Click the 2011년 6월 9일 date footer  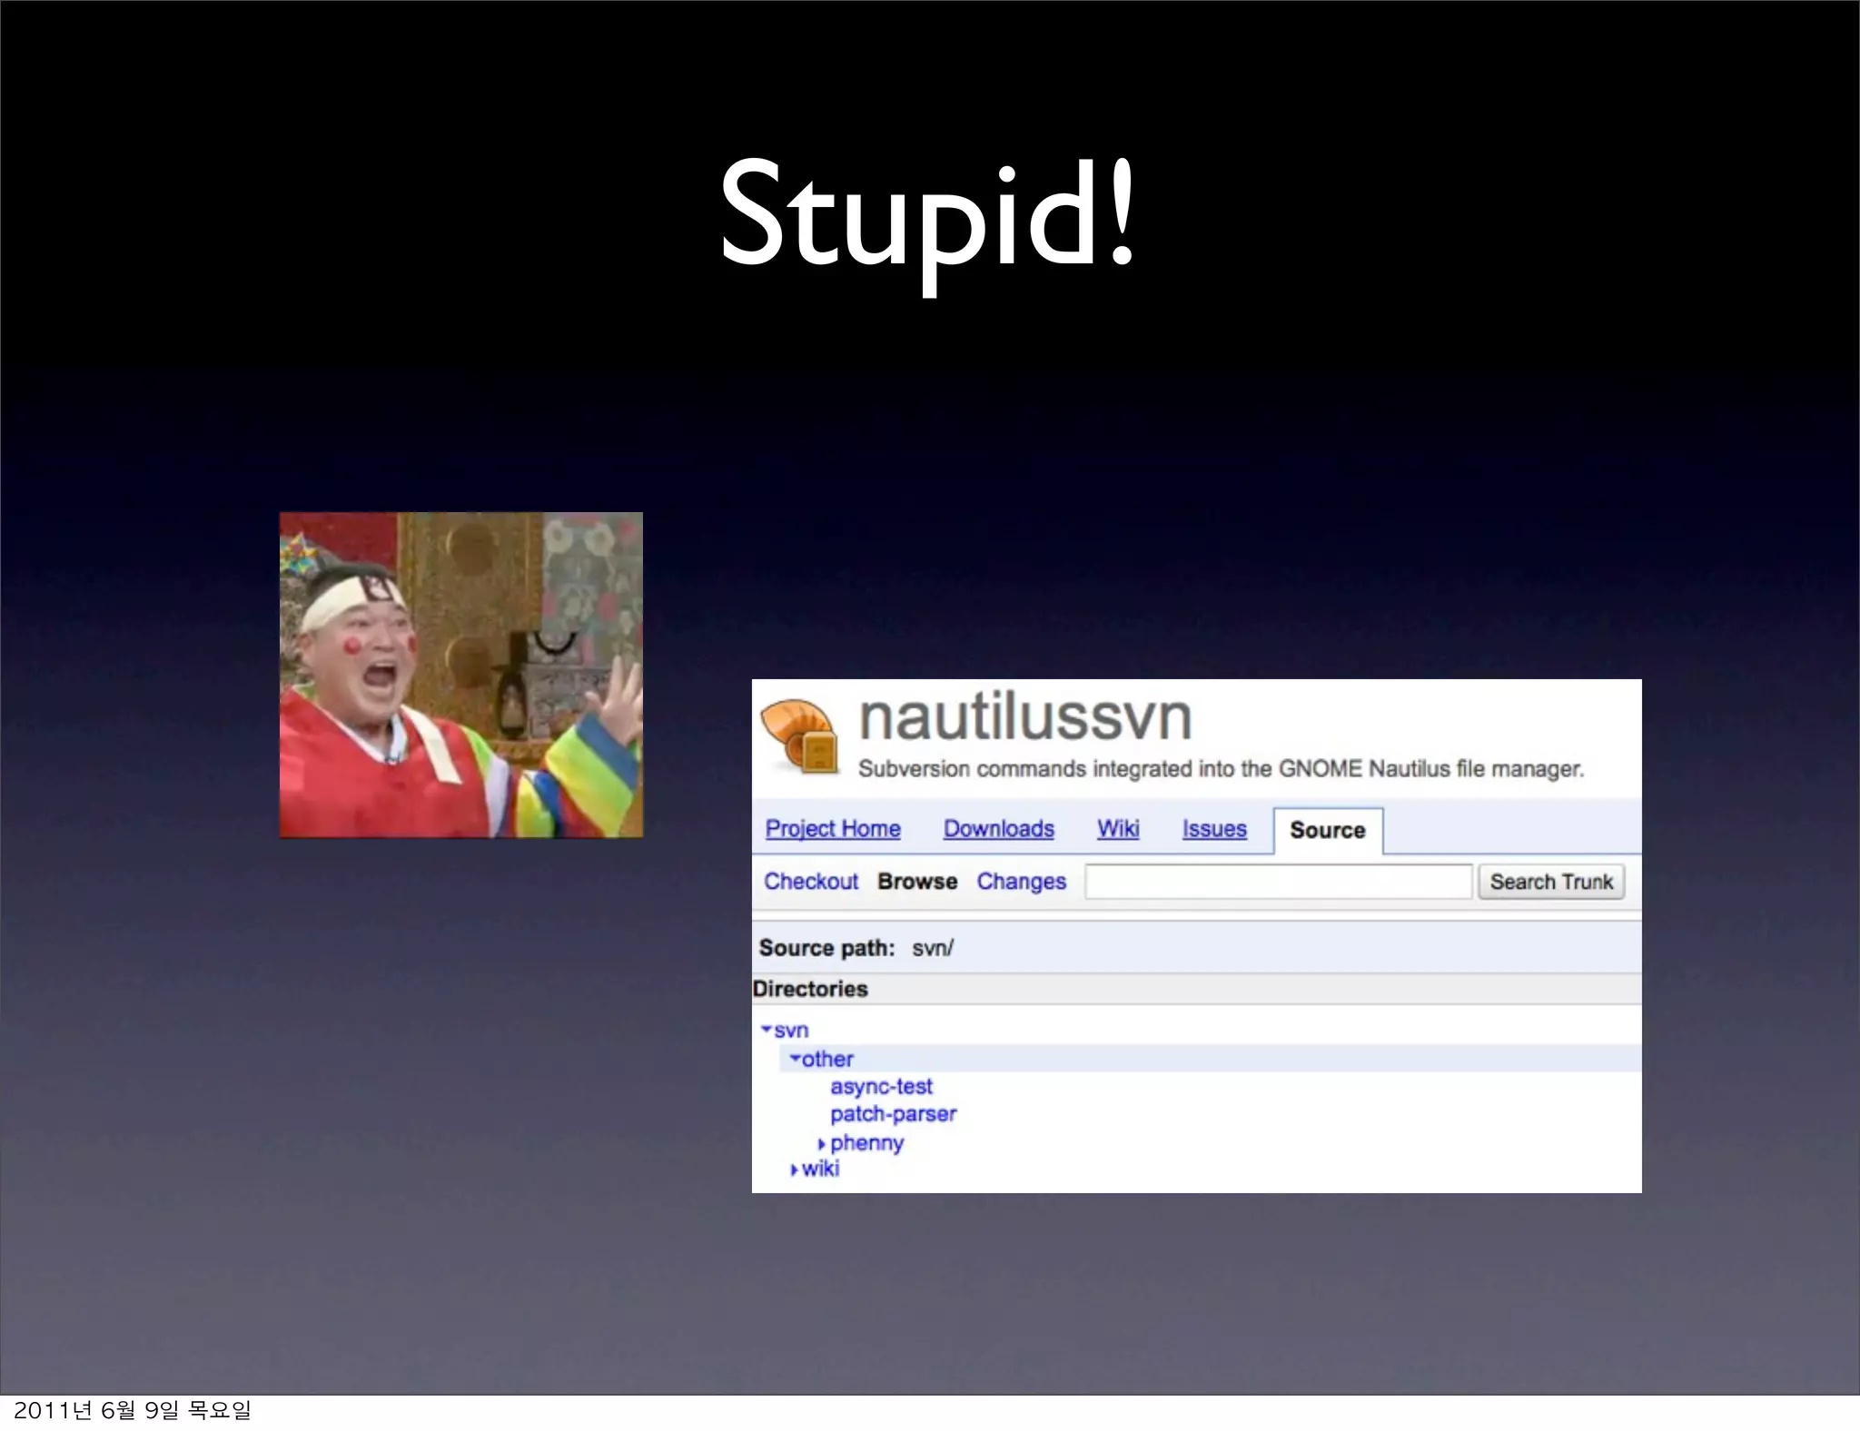133,1409
